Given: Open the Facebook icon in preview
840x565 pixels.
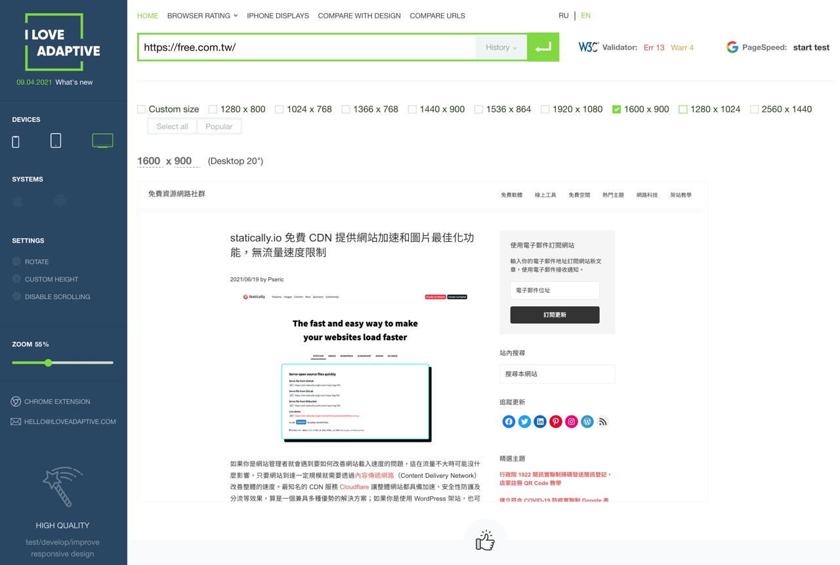Looking at the screenshot, I should coord(509,421).
